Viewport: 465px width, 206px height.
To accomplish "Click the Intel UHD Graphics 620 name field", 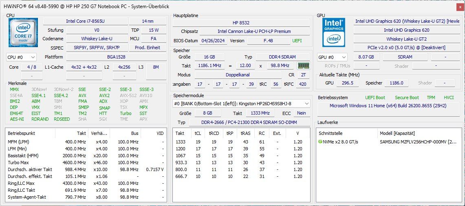I will (407, 30).
